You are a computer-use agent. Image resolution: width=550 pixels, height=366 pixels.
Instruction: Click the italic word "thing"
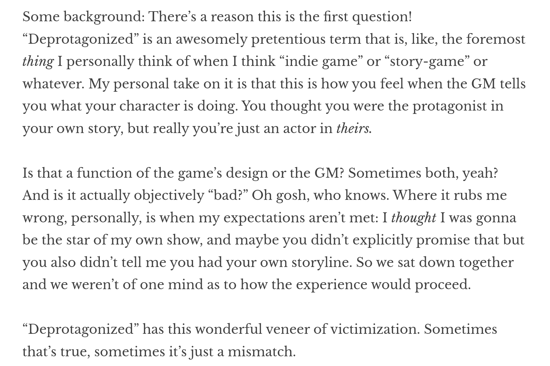pyautogui.click(x=38, y=62)
